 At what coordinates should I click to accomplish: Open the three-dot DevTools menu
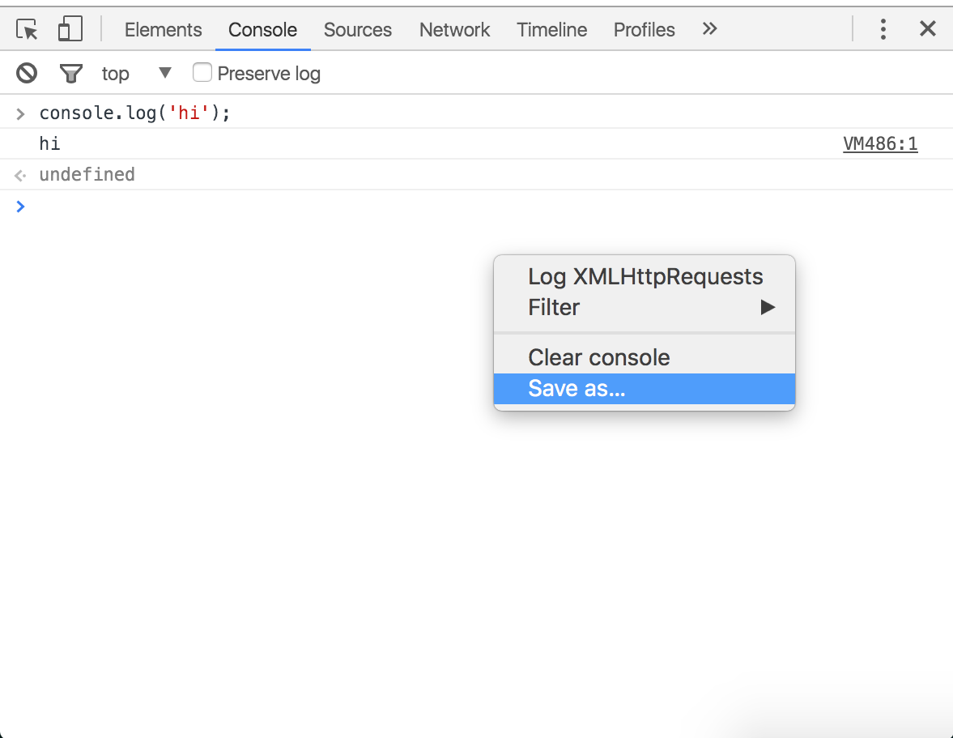tap(883, 29)
